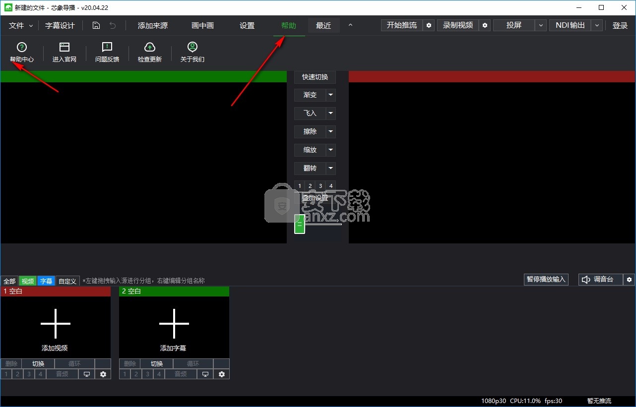
Task: Click the 录制视频 button
Action: coord(458,25)
